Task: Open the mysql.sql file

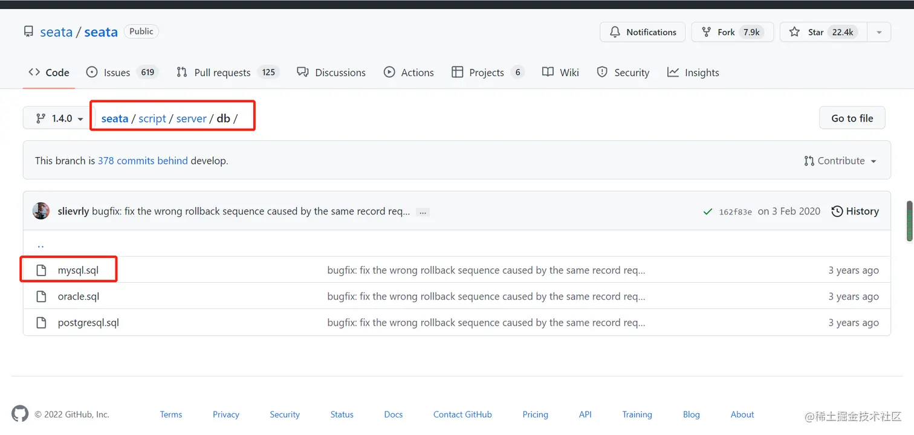Action: 78,270
